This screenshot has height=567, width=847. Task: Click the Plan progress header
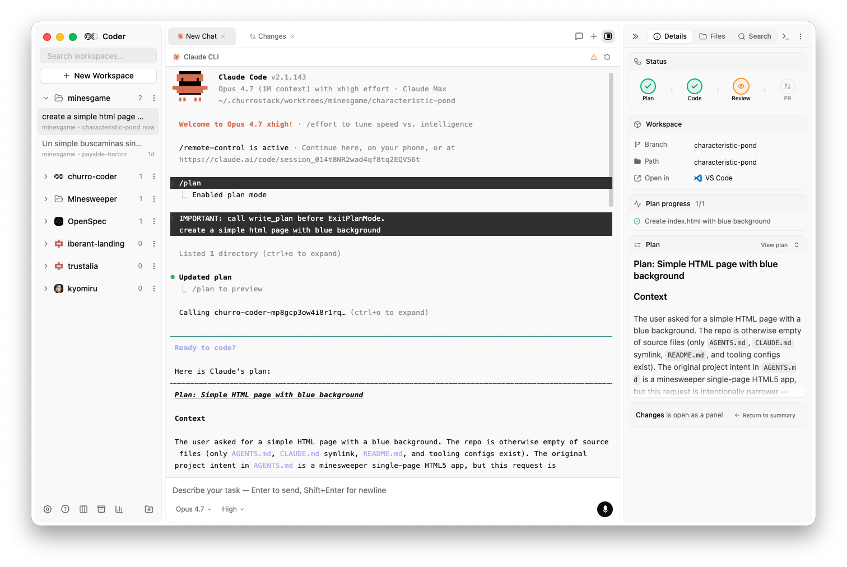[718, 204]
